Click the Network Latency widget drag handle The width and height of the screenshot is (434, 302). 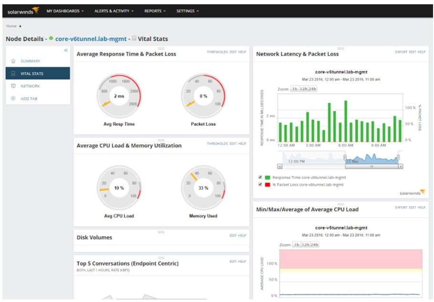click(x=341, y=48)
